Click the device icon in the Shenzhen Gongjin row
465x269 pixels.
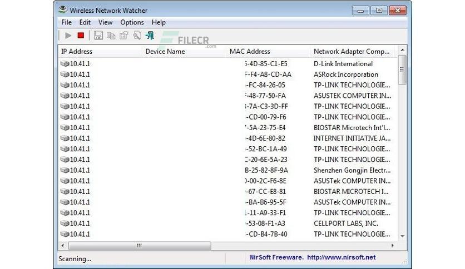pos(65,170)
